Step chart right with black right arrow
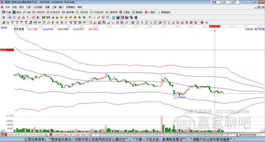 57,18
